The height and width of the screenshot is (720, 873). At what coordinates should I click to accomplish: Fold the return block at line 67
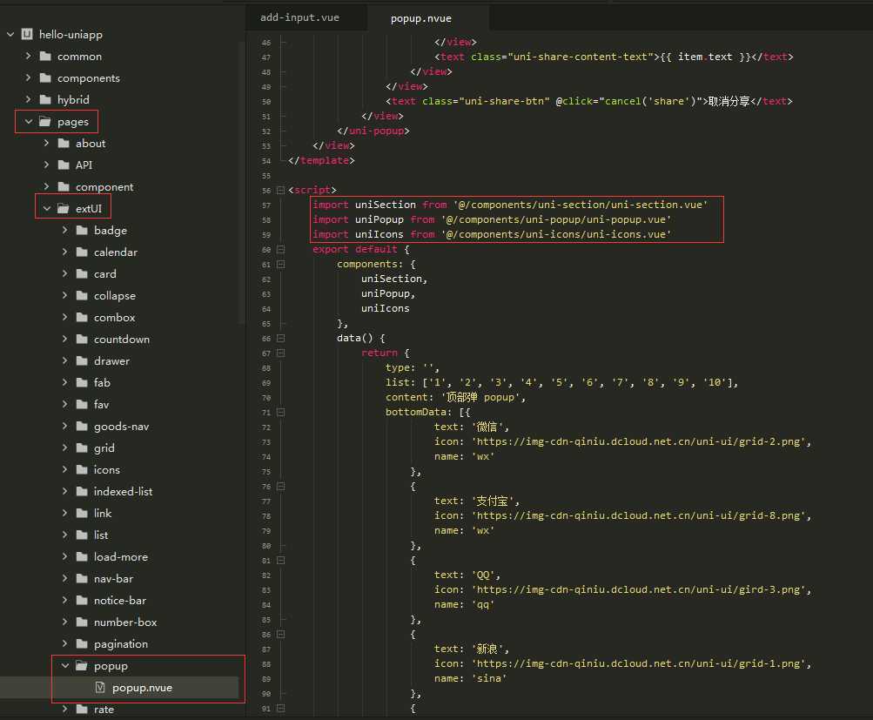[280, 353]
